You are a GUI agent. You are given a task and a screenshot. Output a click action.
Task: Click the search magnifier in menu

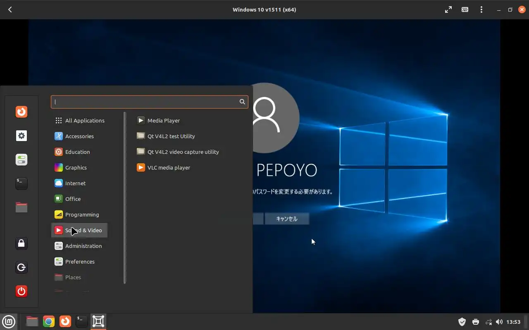point(242,101)
